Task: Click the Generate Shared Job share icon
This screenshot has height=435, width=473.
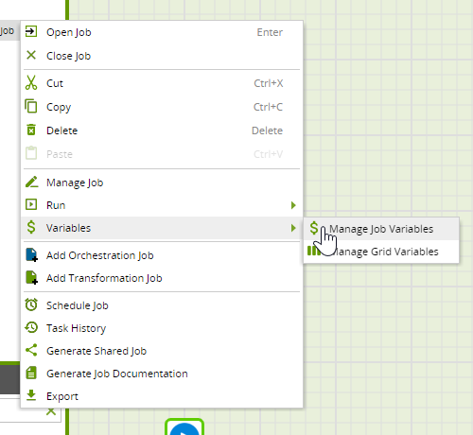Action: (31, 350)
